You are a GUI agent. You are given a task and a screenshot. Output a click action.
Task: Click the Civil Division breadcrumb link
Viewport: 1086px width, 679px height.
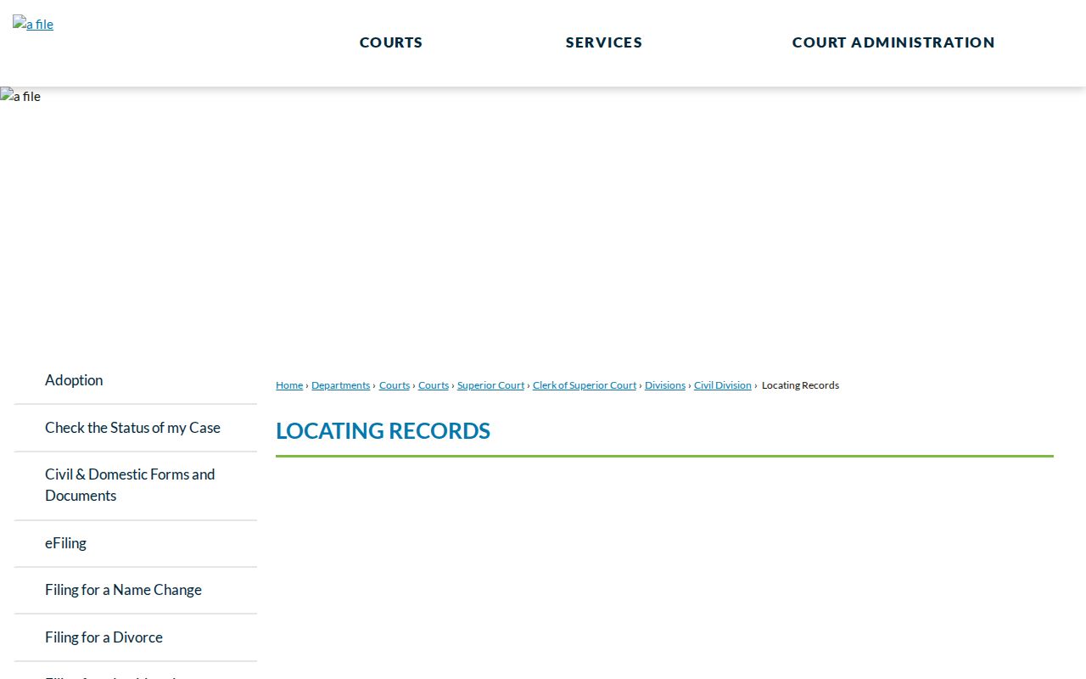click(723, 385)
